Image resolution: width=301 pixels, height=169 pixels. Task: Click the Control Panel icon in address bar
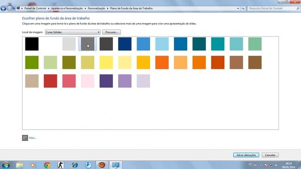(18, 8)
